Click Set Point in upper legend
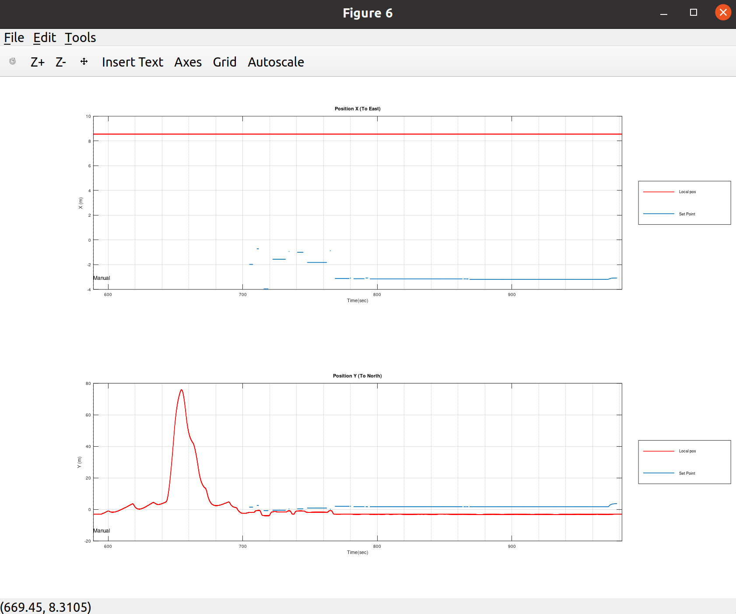The image size is (736, 614). (x=687, y=214)
